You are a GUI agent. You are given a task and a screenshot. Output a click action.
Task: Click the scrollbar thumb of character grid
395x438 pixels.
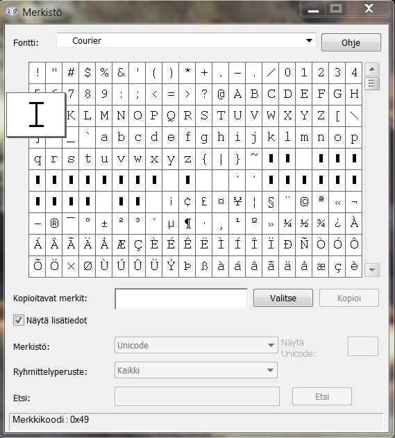(x=372, y=83)
